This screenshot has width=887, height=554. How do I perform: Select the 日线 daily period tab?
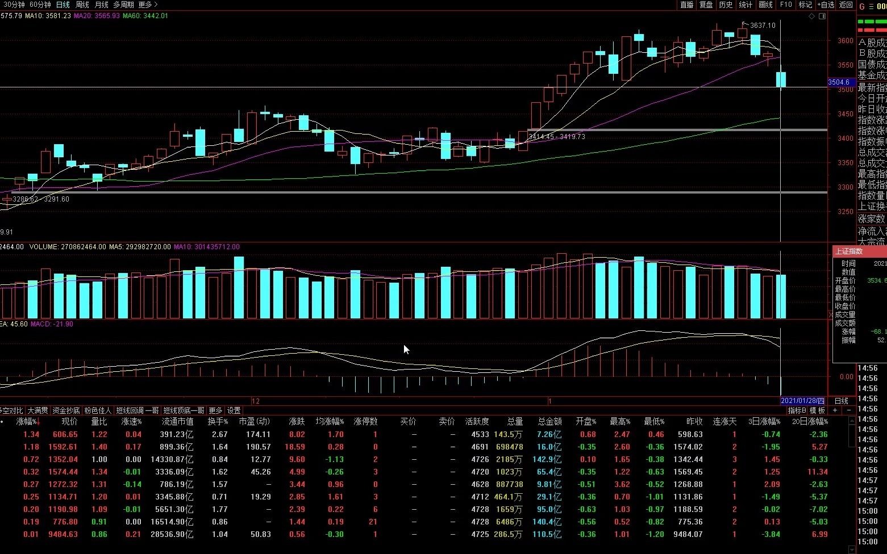tap(63, 5)
